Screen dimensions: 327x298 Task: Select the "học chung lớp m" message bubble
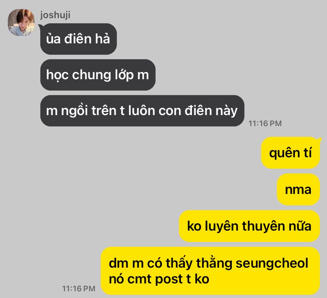[98, 75]
